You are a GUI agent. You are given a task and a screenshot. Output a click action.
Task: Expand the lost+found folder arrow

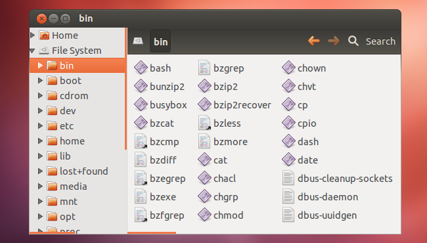tap(40, 171)
